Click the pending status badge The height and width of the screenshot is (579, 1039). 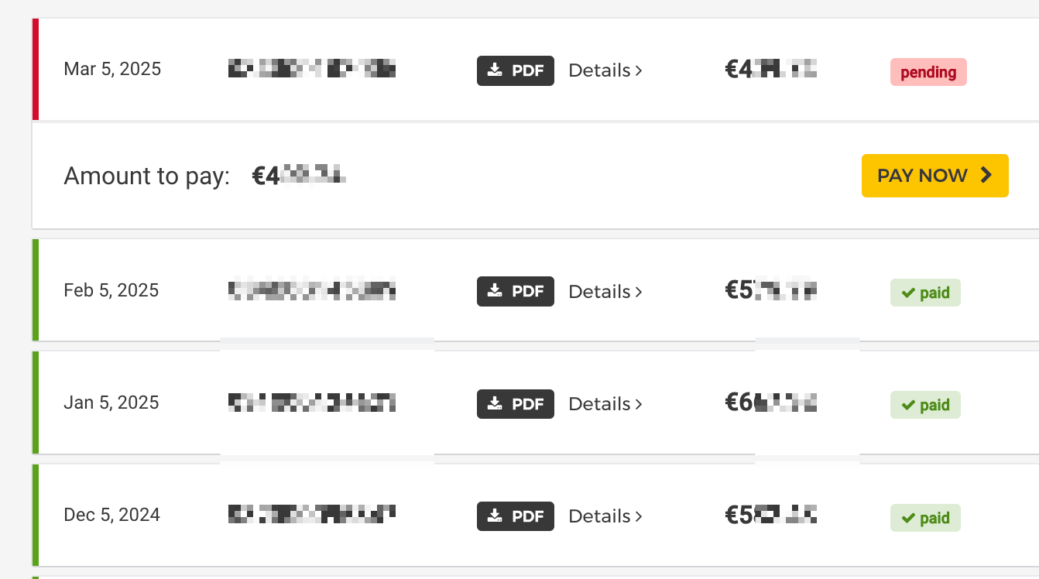point(928,72)
